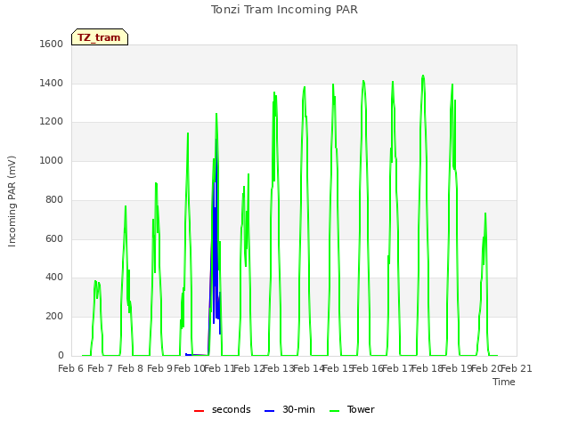Click the 1400 y-axis tick label
This screenshot has height=427, width=570.
pos(52,83)
